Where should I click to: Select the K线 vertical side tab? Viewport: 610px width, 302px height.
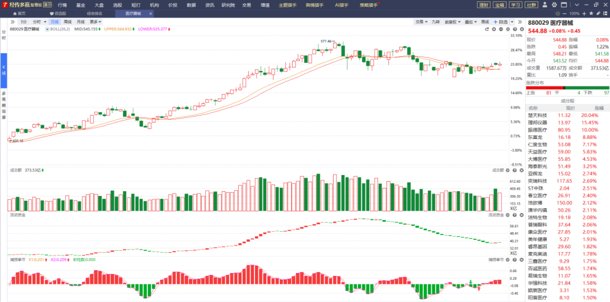[4, 70]
